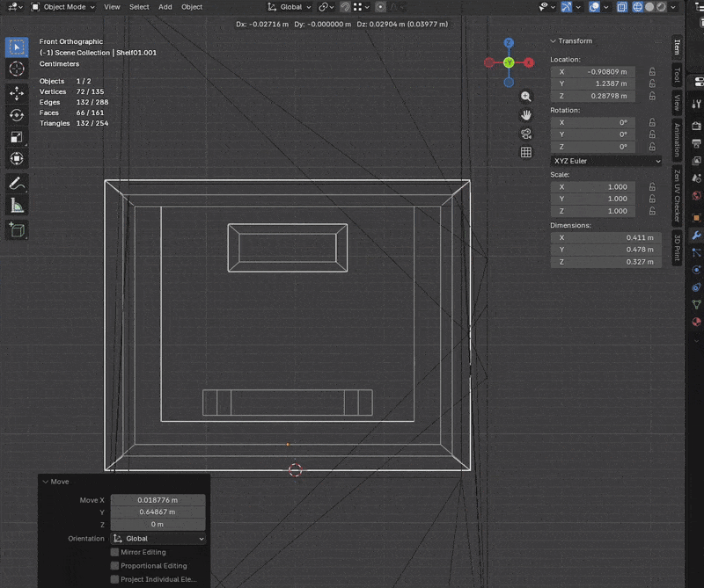Click the red X axis on the gizmo
This screenshot has width=704, height=588.
pos(529,62)
